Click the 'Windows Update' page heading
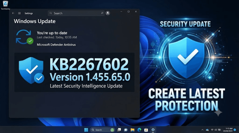 point(35,21)
